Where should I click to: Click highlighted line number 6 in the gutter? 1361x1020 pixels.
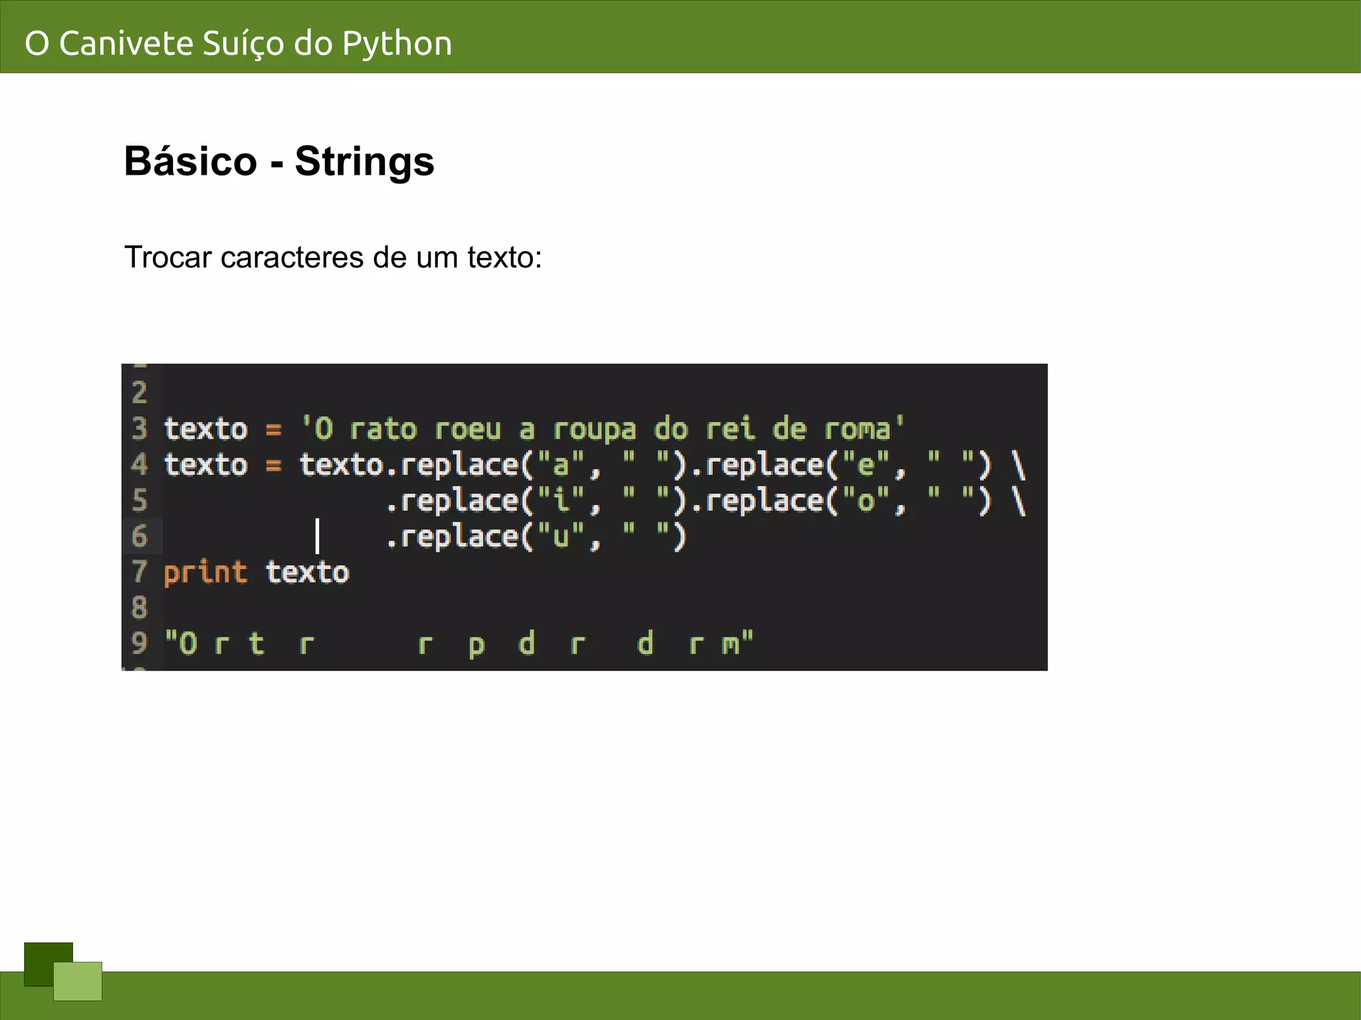tap(140, 536)
